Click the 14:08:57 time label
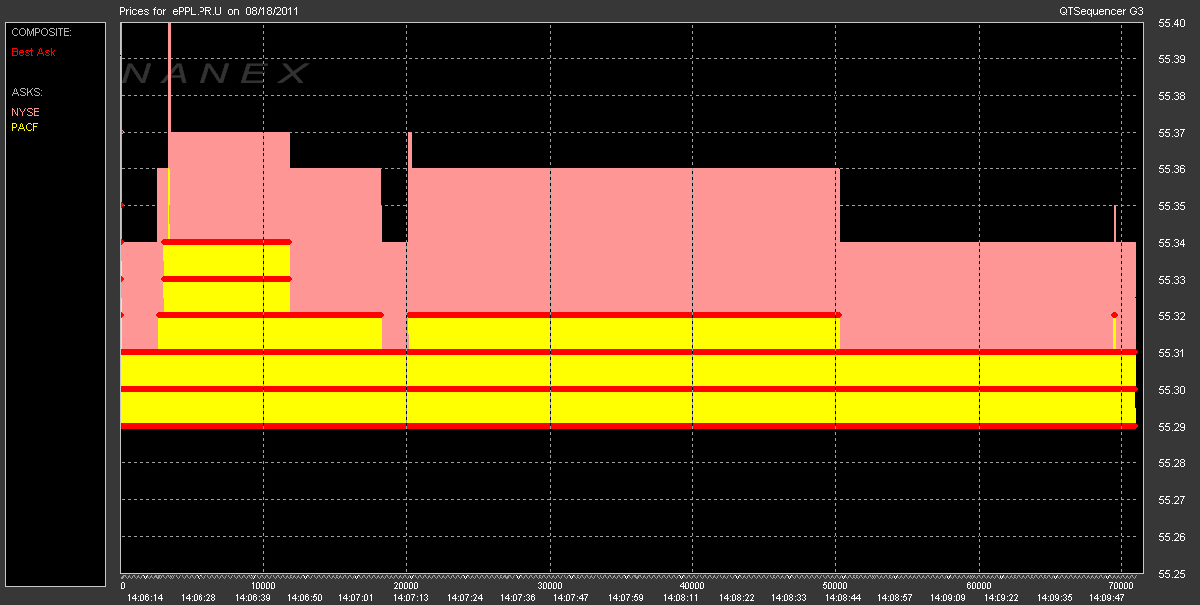This screenshot has width=1200, height=605. click(894, 598)
